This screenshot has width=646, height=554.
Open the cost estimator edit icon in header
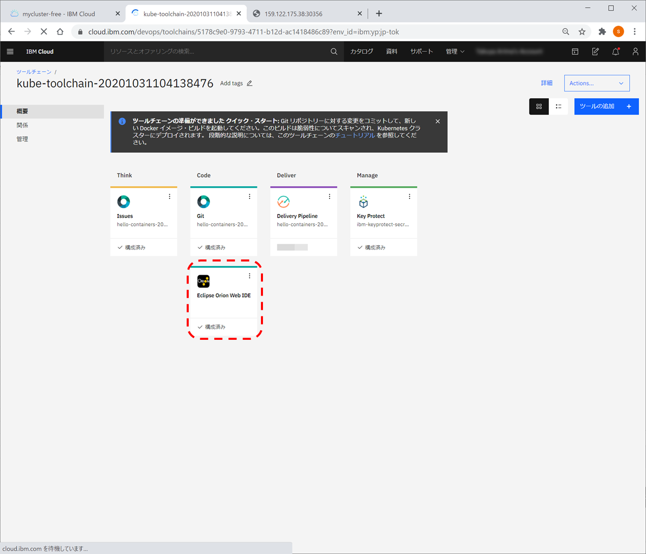pyautogui.click(x=595, y=51)
